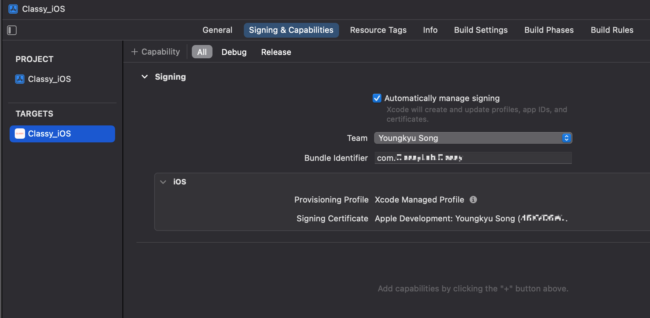Screen dimensions: 650x318
Task: Click the iOS section label
Action: 180,182
